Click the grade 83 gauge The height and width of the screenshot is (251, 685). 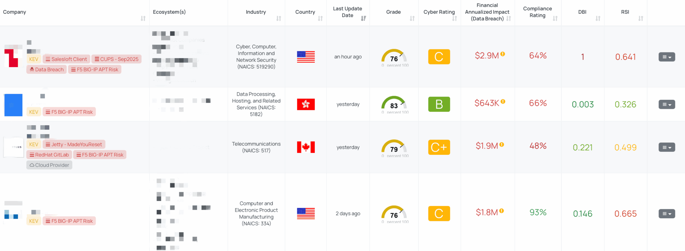394,104
